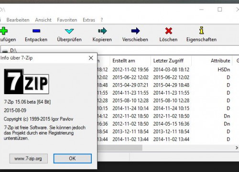Sort by the Attribute column header
This screenshot has width=239, height=172.
coord(212,61)
